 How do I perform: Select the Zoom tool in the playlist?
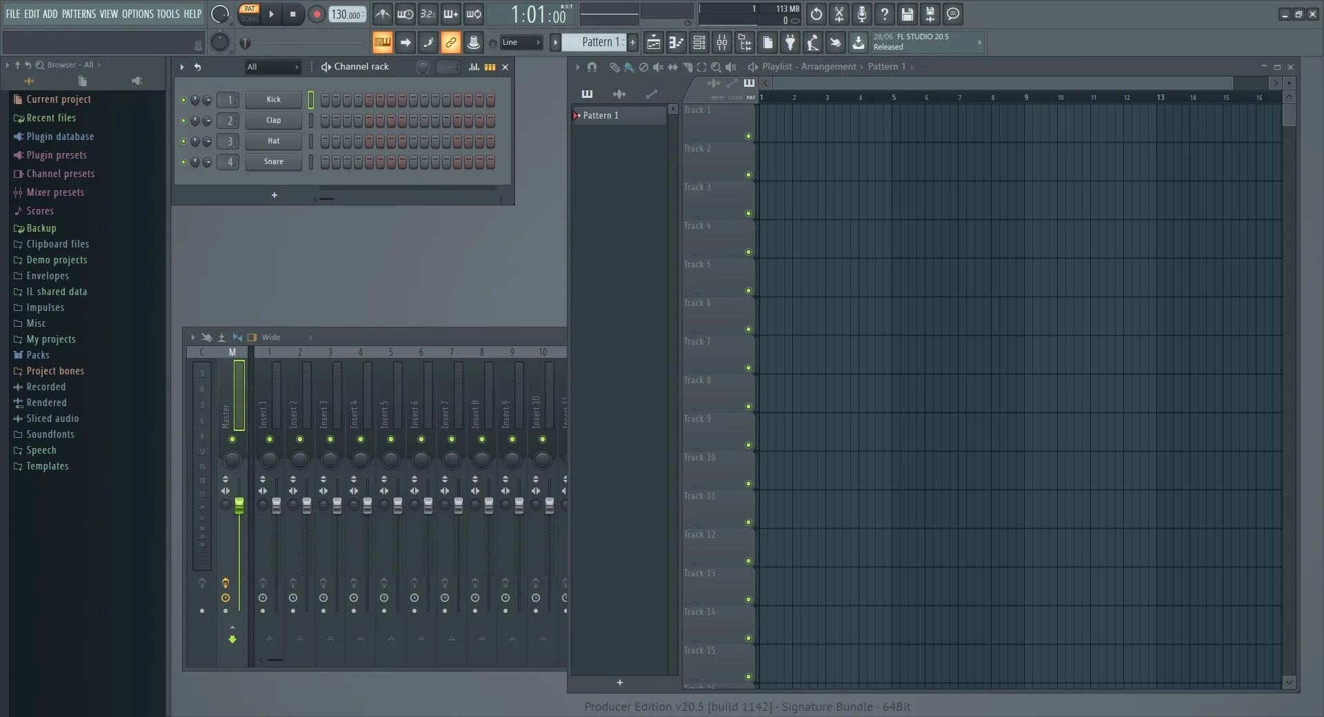pos(716,67)
